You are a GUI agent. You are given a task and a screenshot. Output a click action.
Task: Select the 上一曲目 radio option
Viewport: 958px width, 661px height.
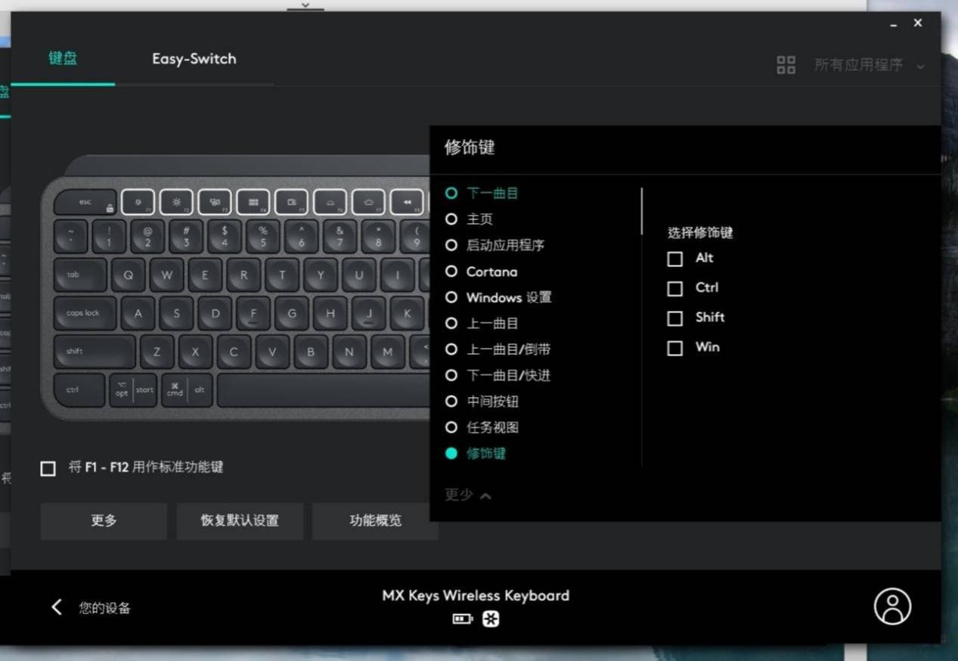[x=451, y=323]
